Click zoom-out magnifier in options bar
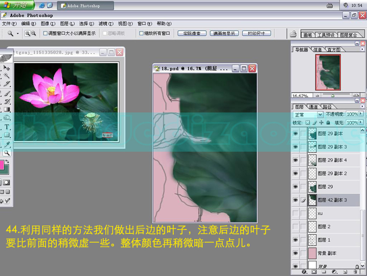 pyautogui.click(x=34, y=33)
